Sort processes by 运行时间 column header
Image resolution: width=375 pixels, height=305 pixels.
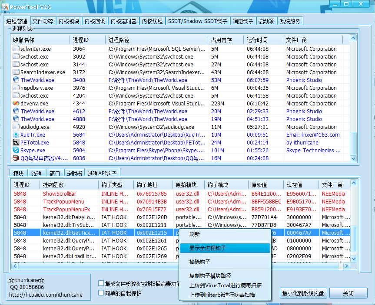(263, 40)
